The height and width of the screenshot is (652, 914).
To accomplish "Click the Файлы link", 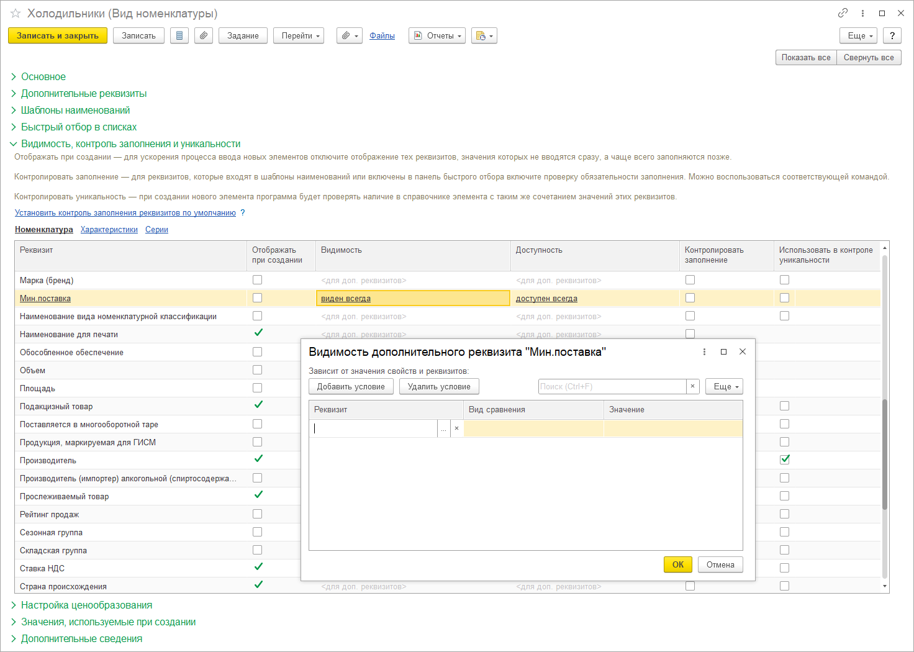I will click(x=382, y=36).
